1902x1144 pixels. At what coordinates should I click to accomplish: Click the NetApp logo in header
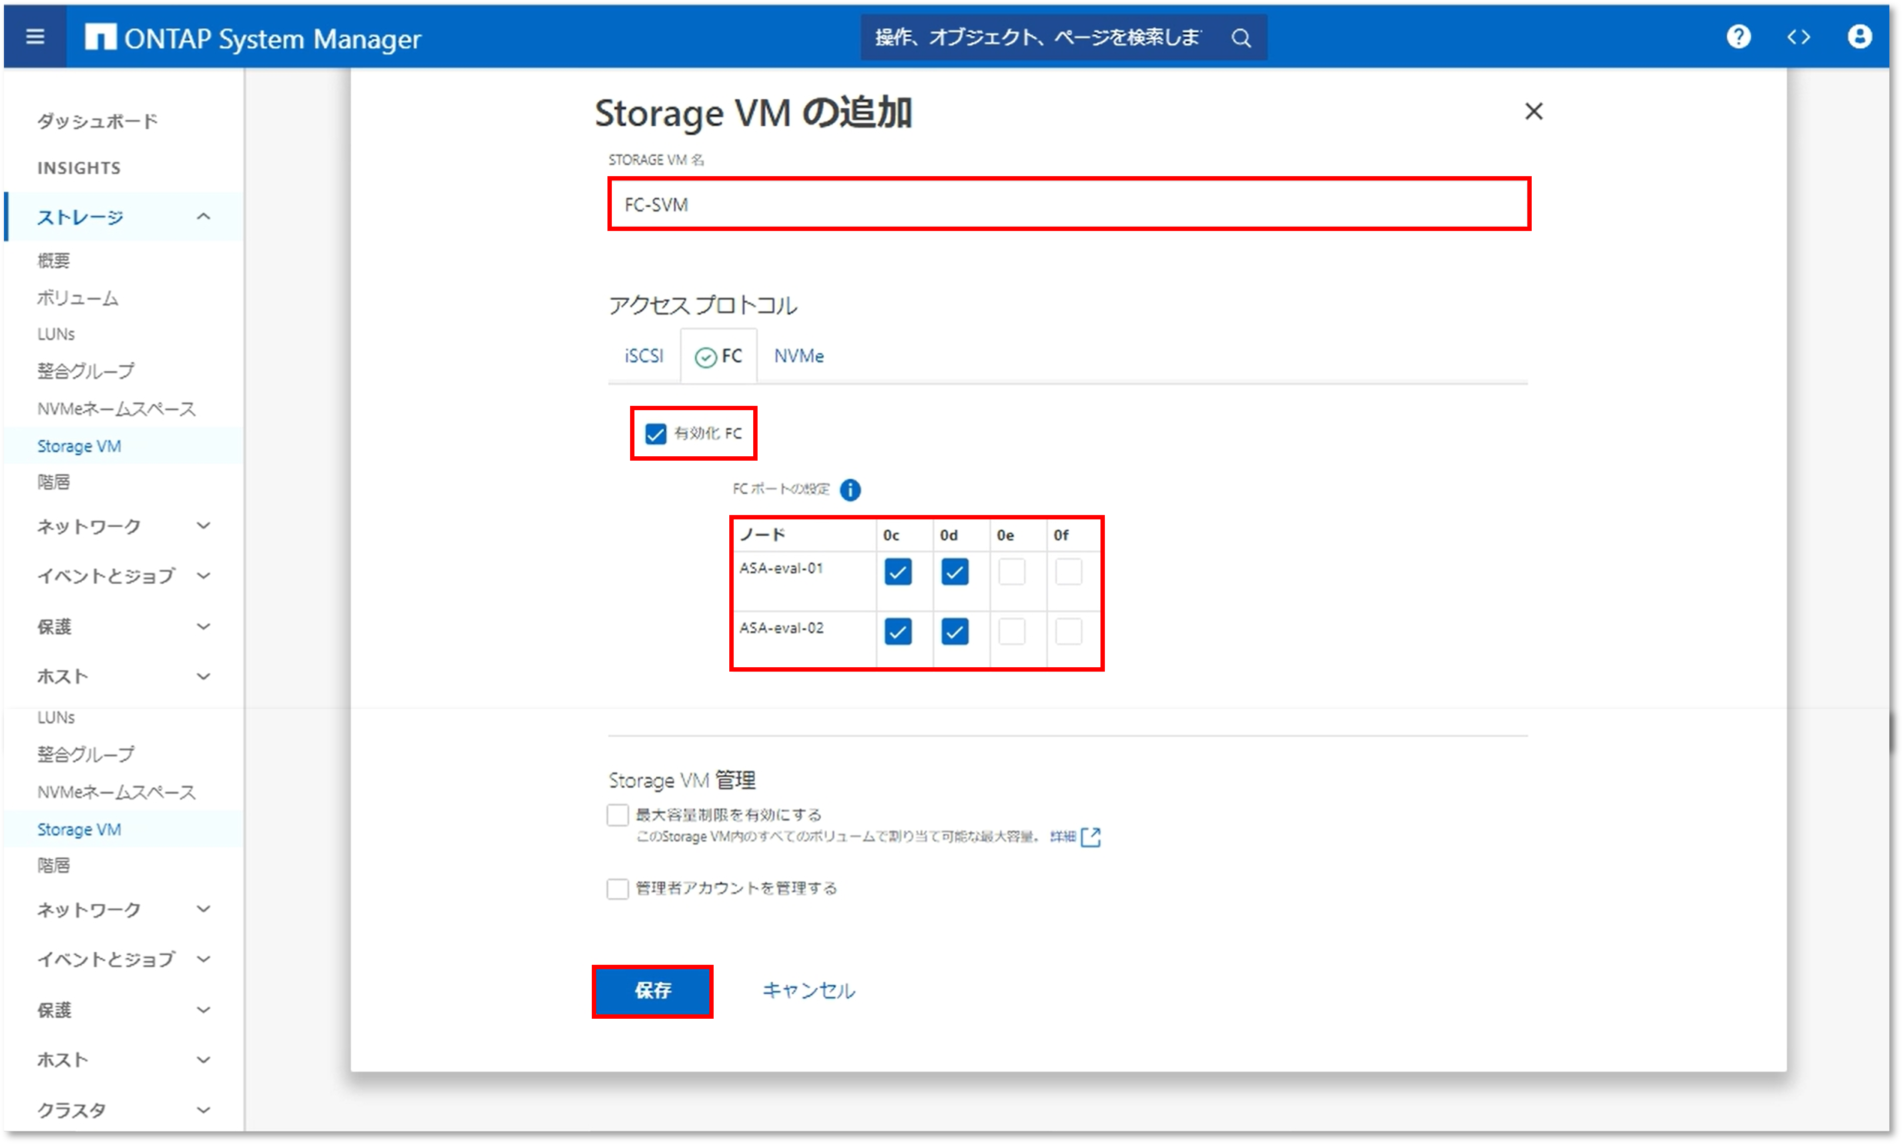pos(100,36)
